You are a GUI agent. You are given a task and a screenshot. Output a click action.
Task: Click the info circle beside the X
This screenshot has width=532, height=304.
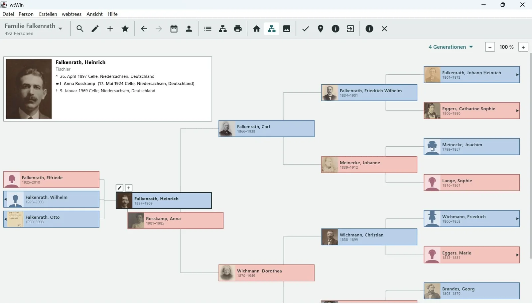tap(369, 29)
